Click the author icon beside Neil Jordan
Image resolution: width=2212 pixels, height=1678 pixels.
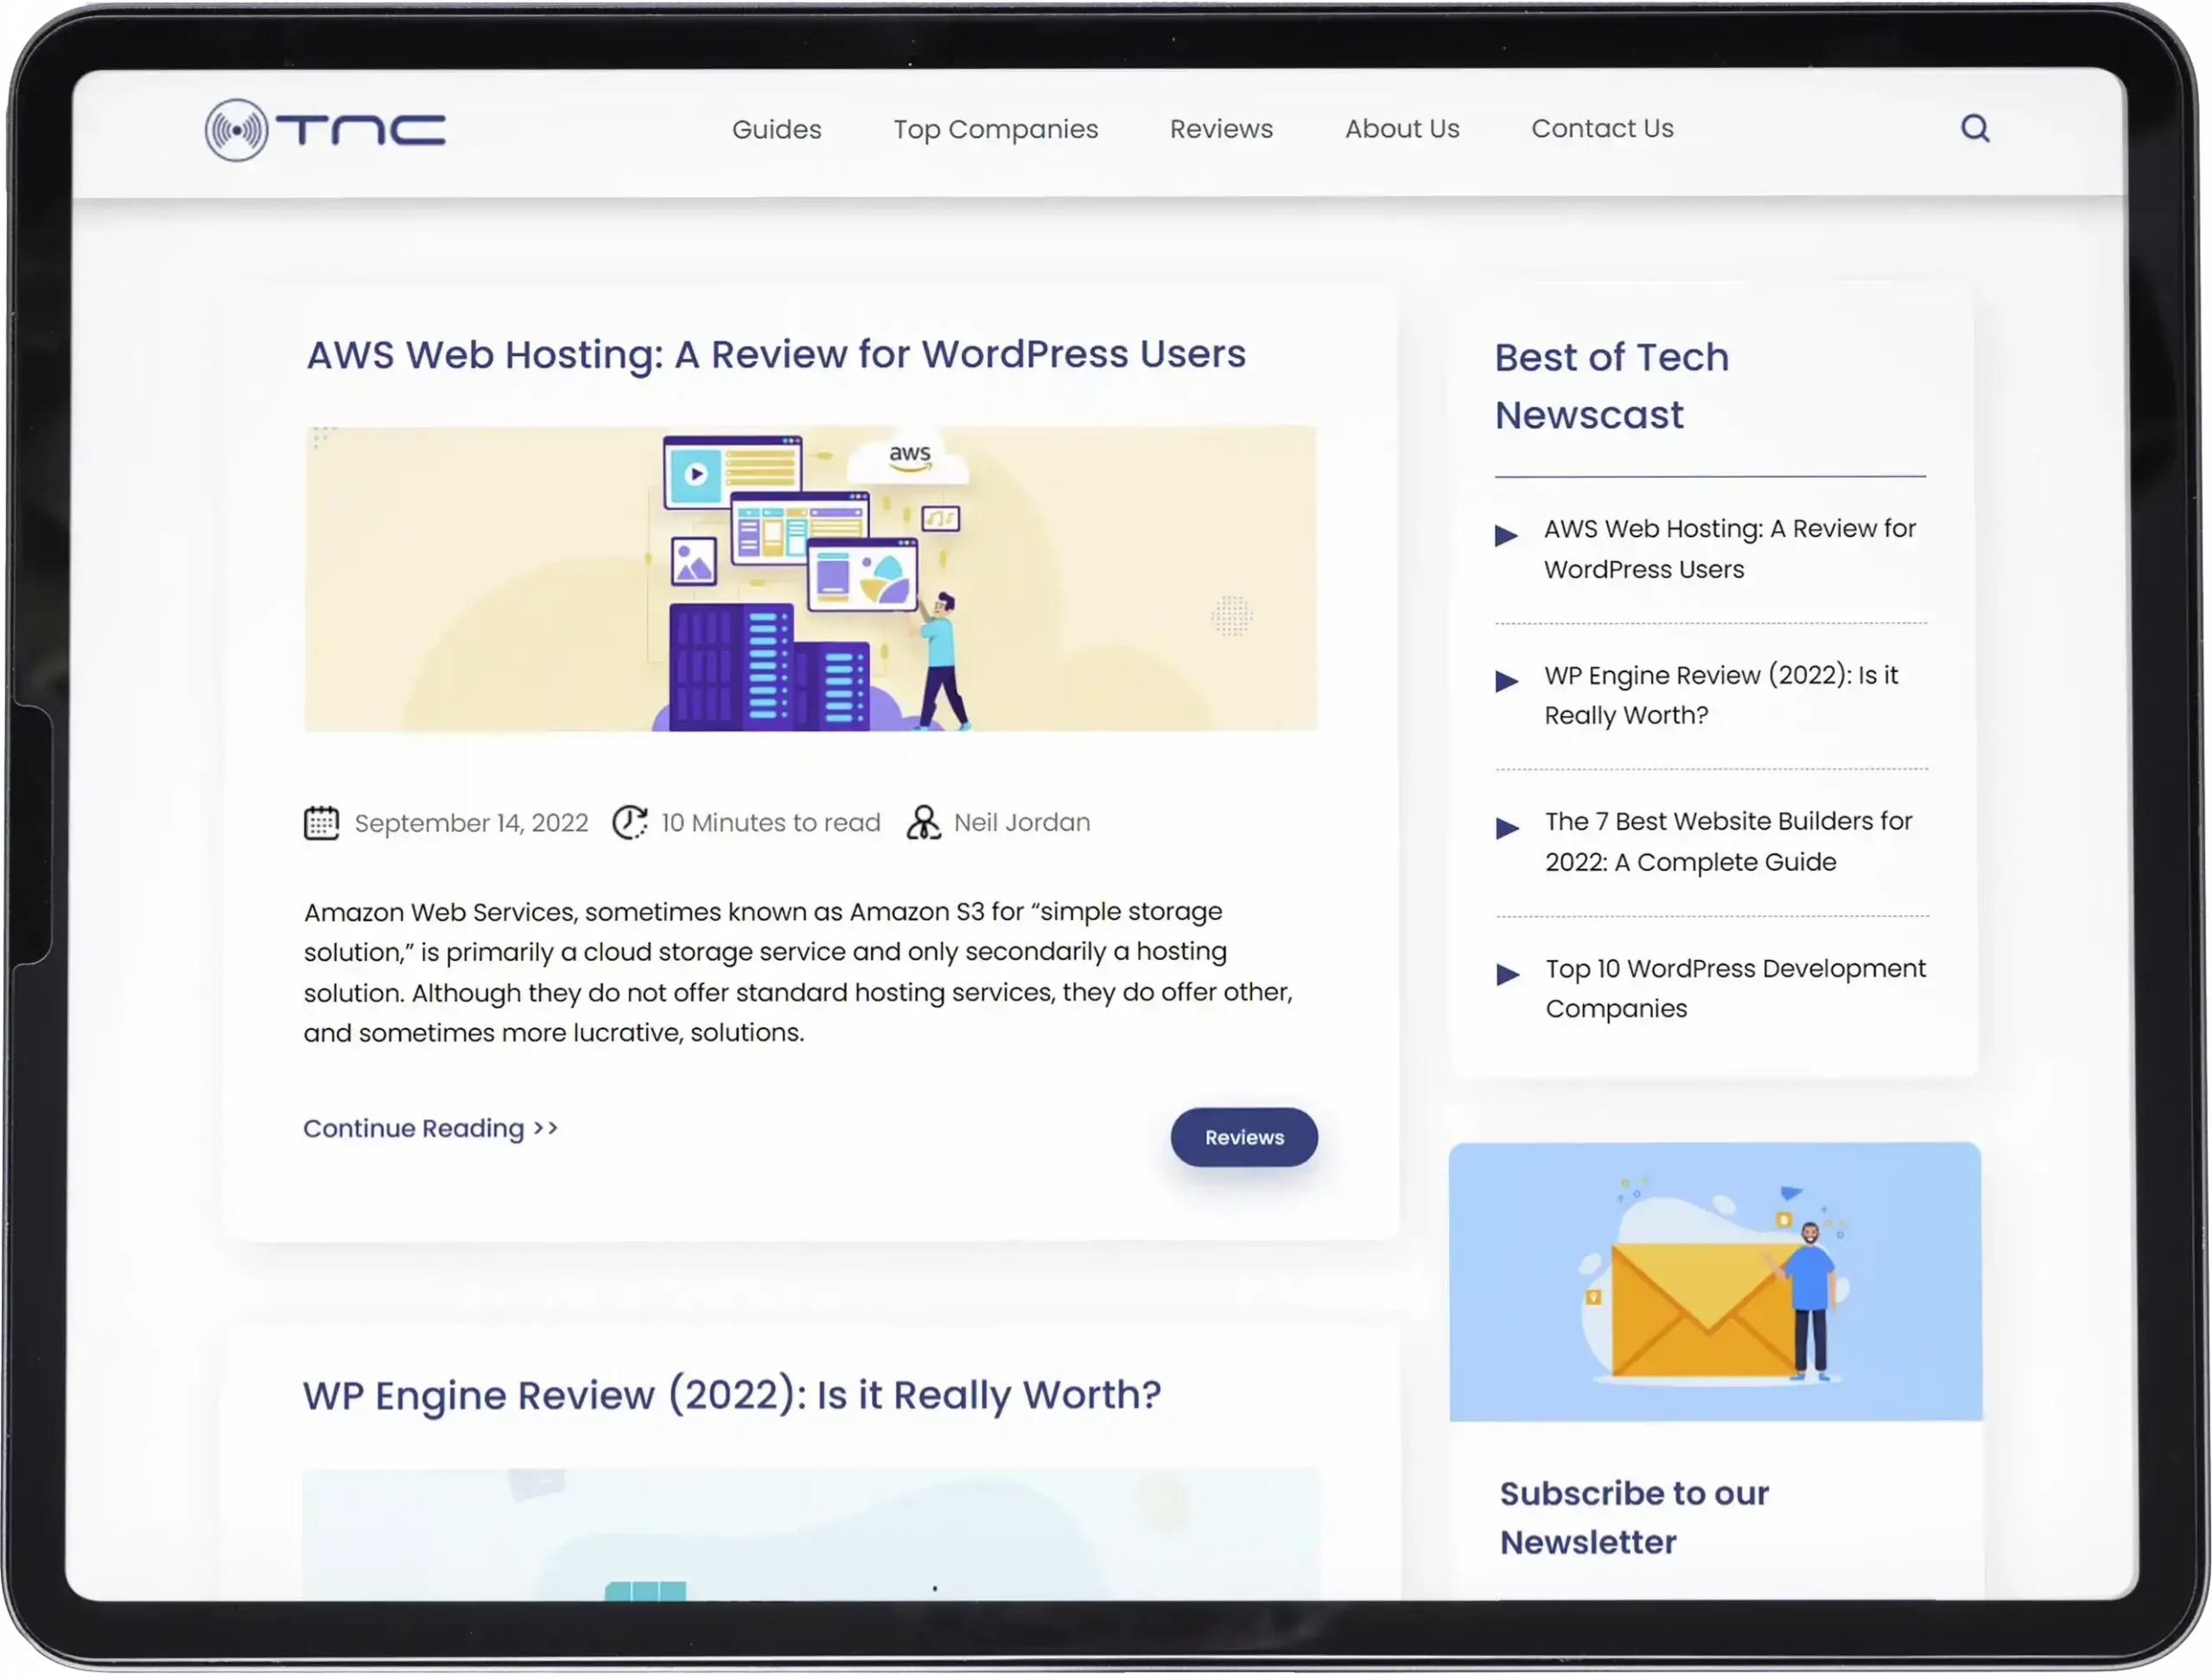923,823
